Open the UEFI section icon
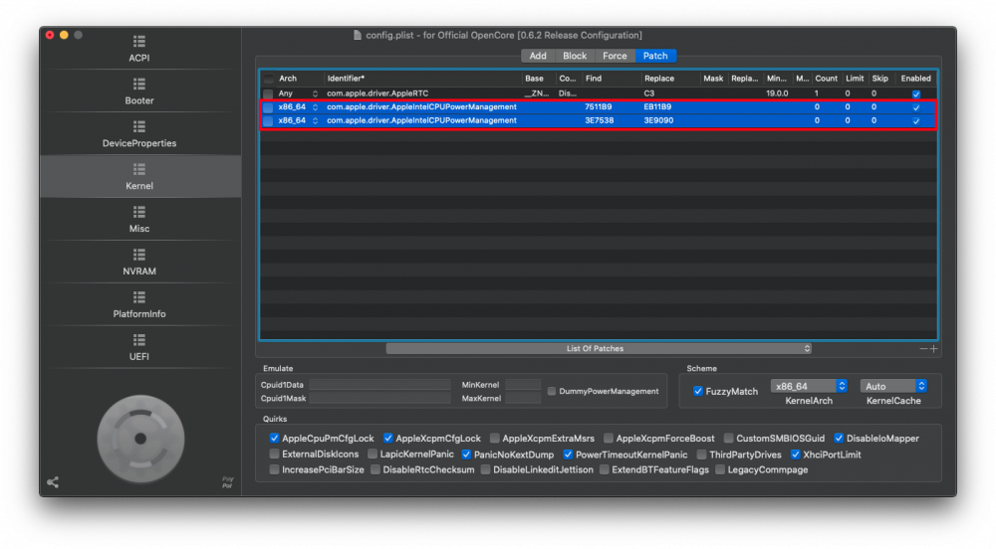This screenshot has height=549, width=996. 139,339
